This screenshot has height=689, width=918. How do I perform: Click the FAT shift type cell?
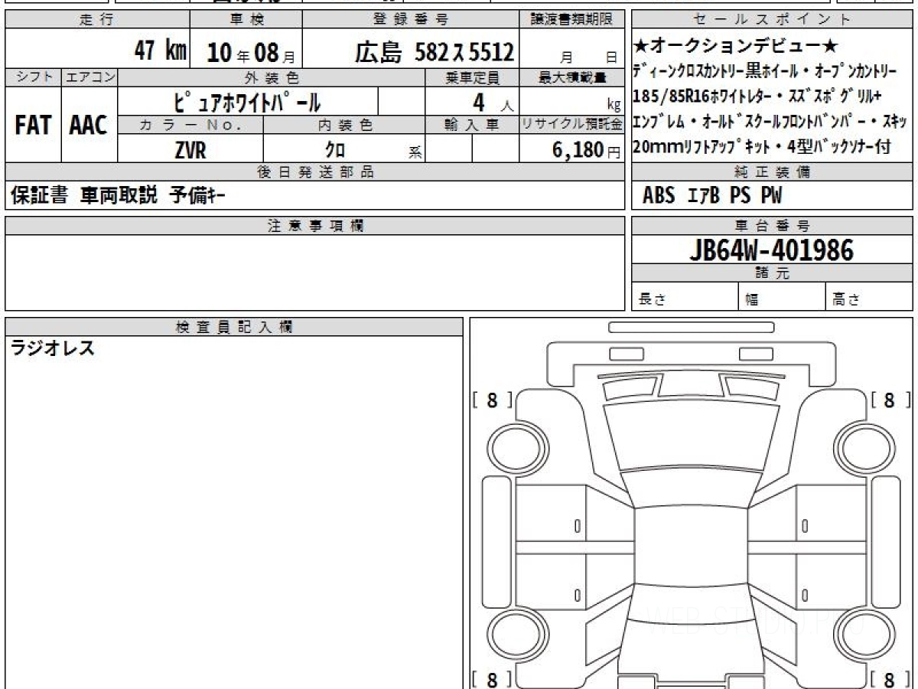pyautogui.click(x=33, y=126)
